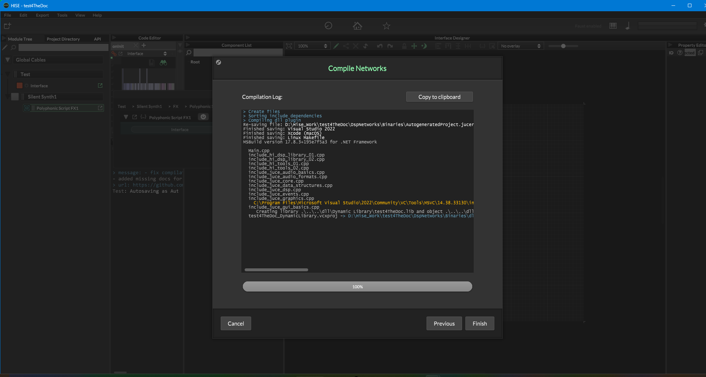
Task: Open the View menu
Action: [80, 15]
